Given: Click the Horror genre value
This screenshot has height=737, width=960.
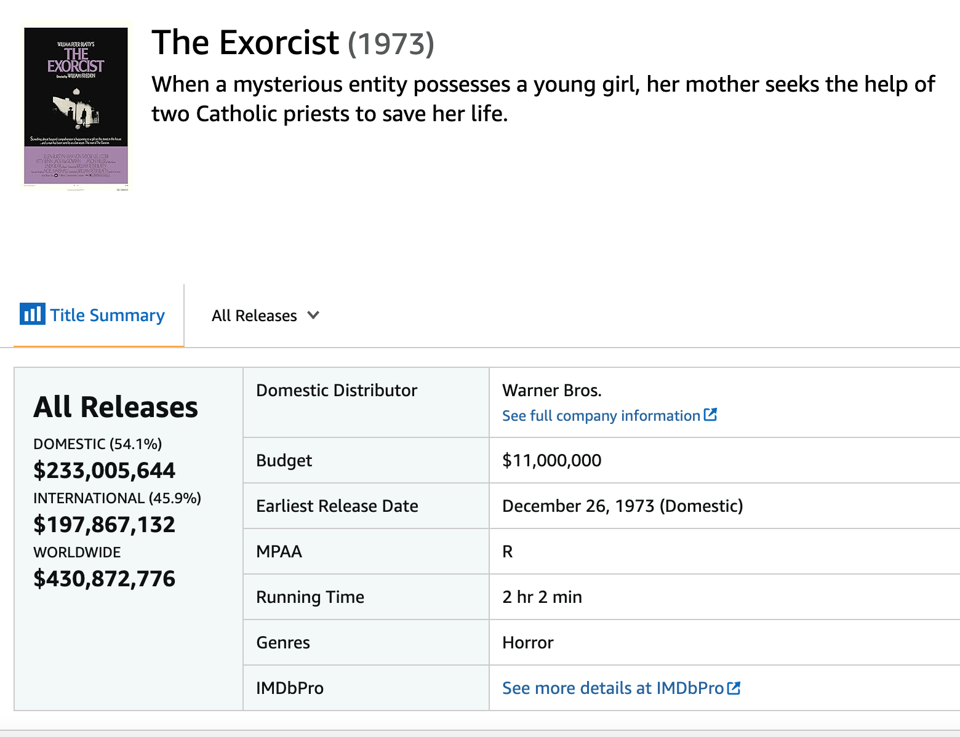Looking at the screenshot, I should [528, 642].
